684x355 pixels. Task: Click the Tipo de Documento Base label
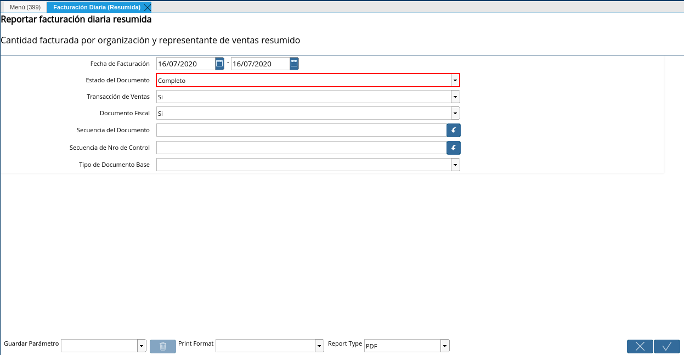coord(114,165)
